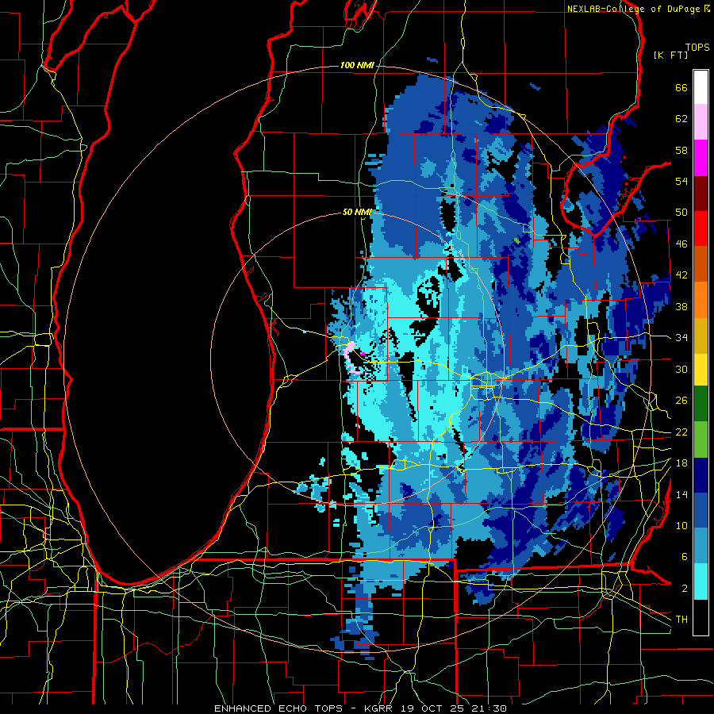Click the 2 legend value
Viewport: 714px width, 714px height.
click(x=685, y=589)
